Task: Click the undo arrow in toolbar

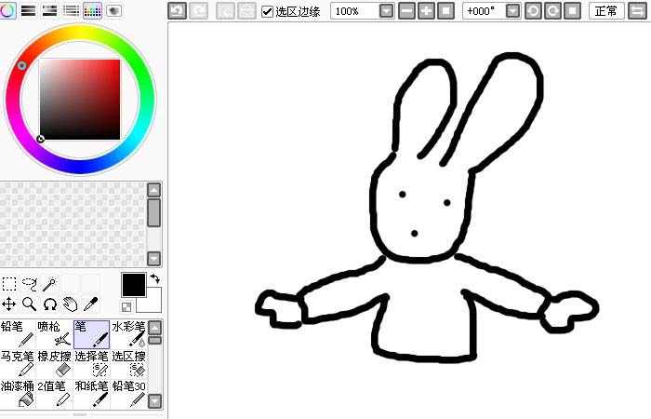Action: pos(176,11)
